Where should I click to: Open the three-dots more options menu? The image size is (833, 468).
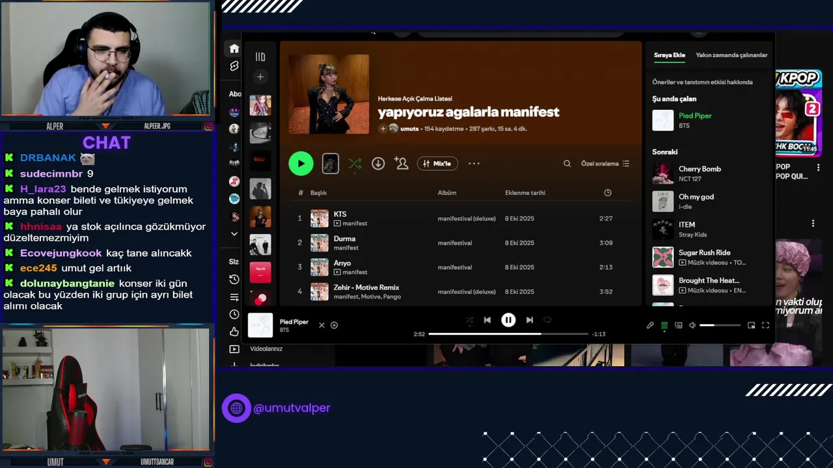pyautogui.click(x=474, y=164)
